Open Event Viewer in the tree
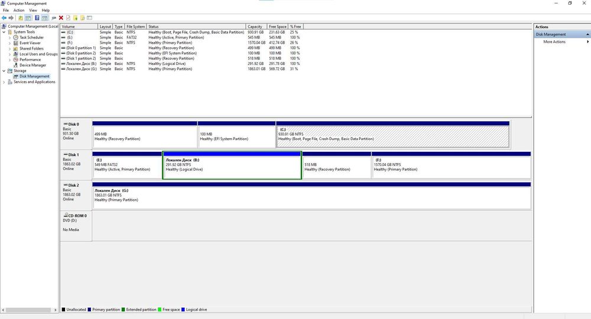 (x=30, y=43)
